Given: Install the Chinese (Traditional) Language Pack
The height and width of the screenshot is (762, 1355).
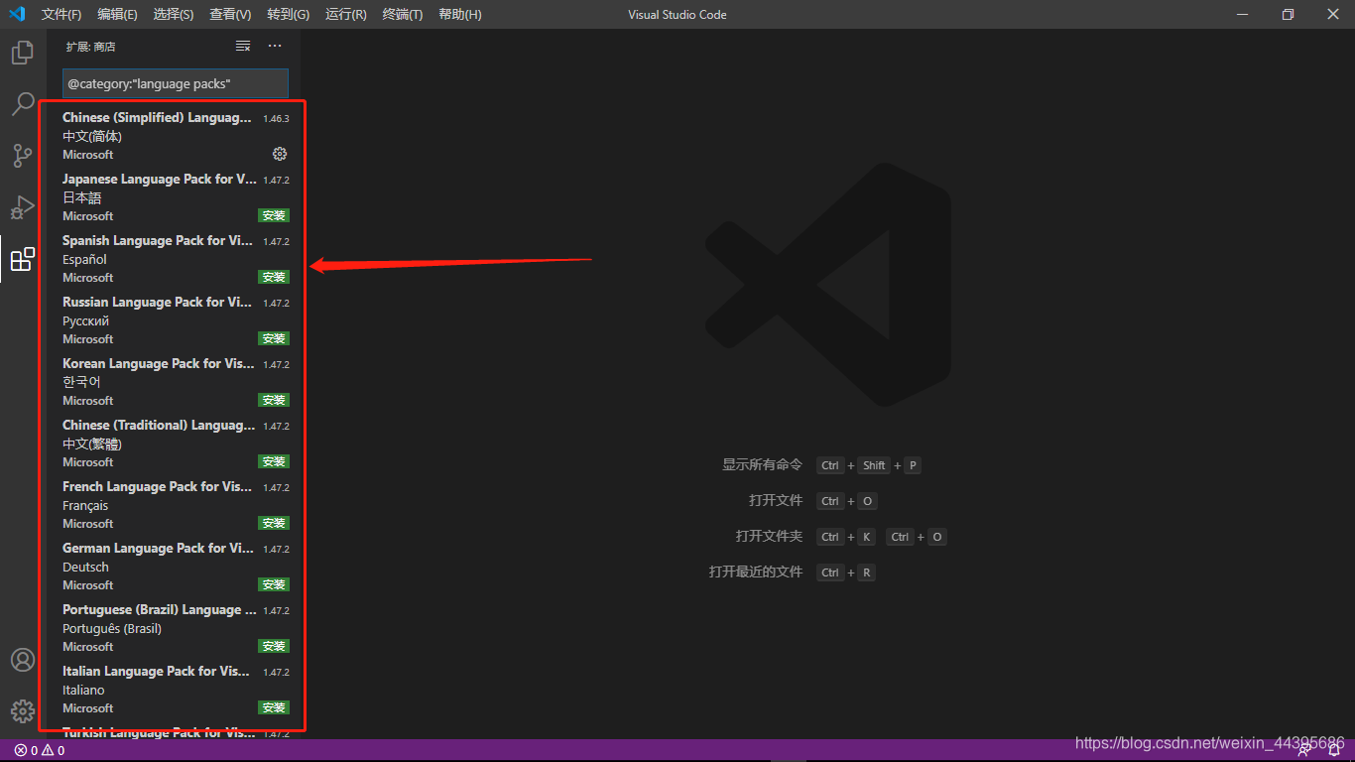Looking at the screenshot, I should [x=274, y=461].
